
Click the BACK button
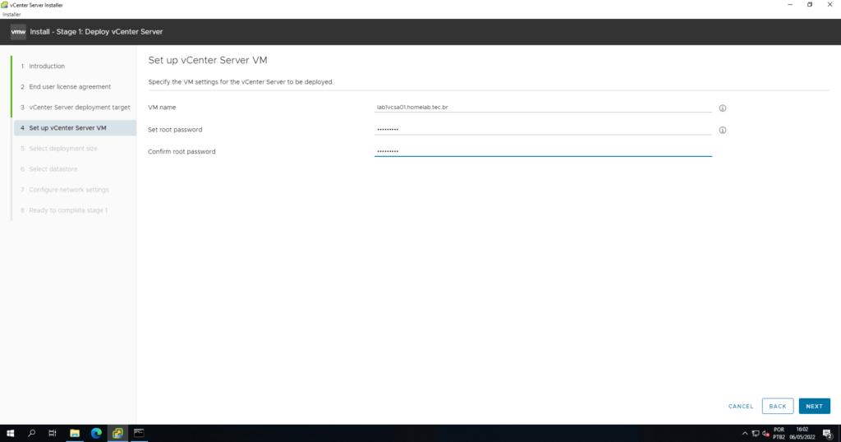pyautogui.click(x=778, y=406)
